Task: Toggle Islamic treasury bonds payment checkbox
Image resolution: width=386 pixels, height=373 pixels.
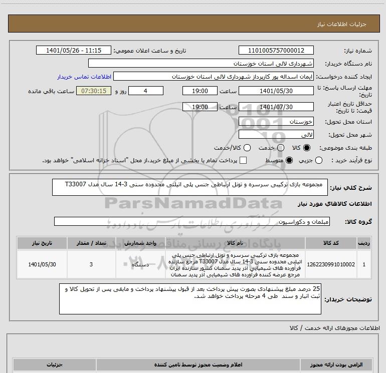Action: (x=243, y=160)
